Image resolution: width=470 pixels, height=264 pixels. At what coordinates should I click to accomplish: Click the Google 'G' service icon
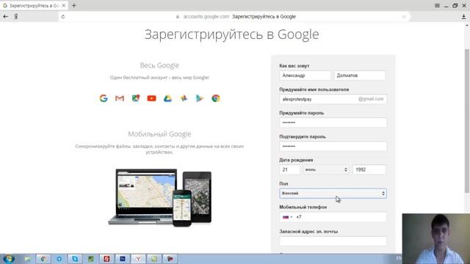104,98
